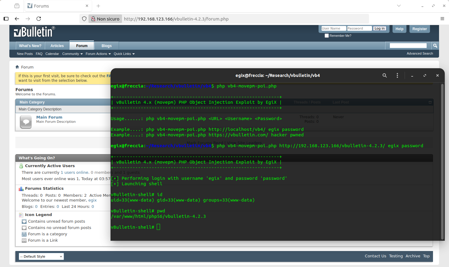Click the home icon beside Forum breadcrumb
This screenshot has width=449, height=267.
17,67
